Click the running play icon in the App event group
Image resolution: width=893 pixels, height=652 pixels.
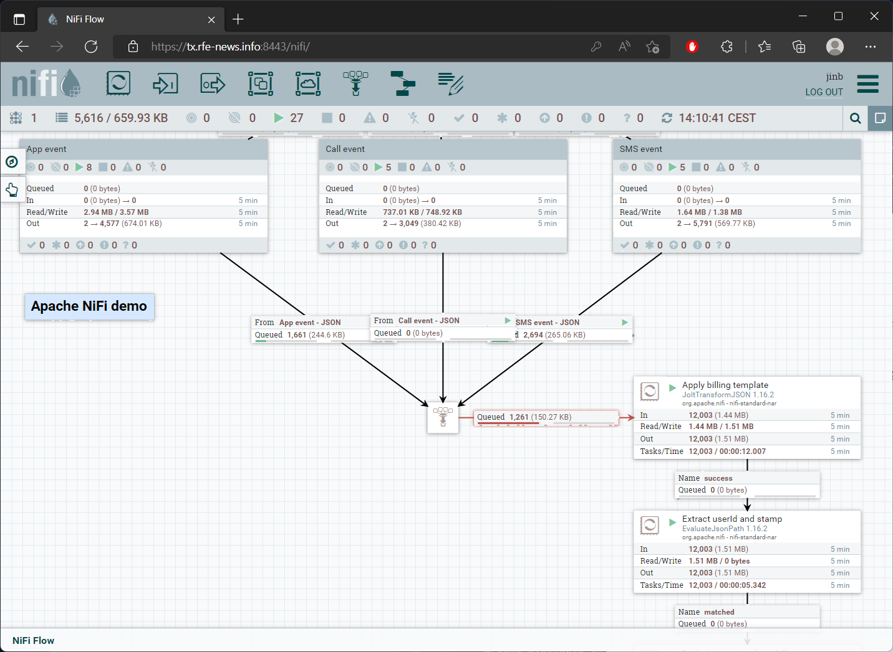click(79, 168)
